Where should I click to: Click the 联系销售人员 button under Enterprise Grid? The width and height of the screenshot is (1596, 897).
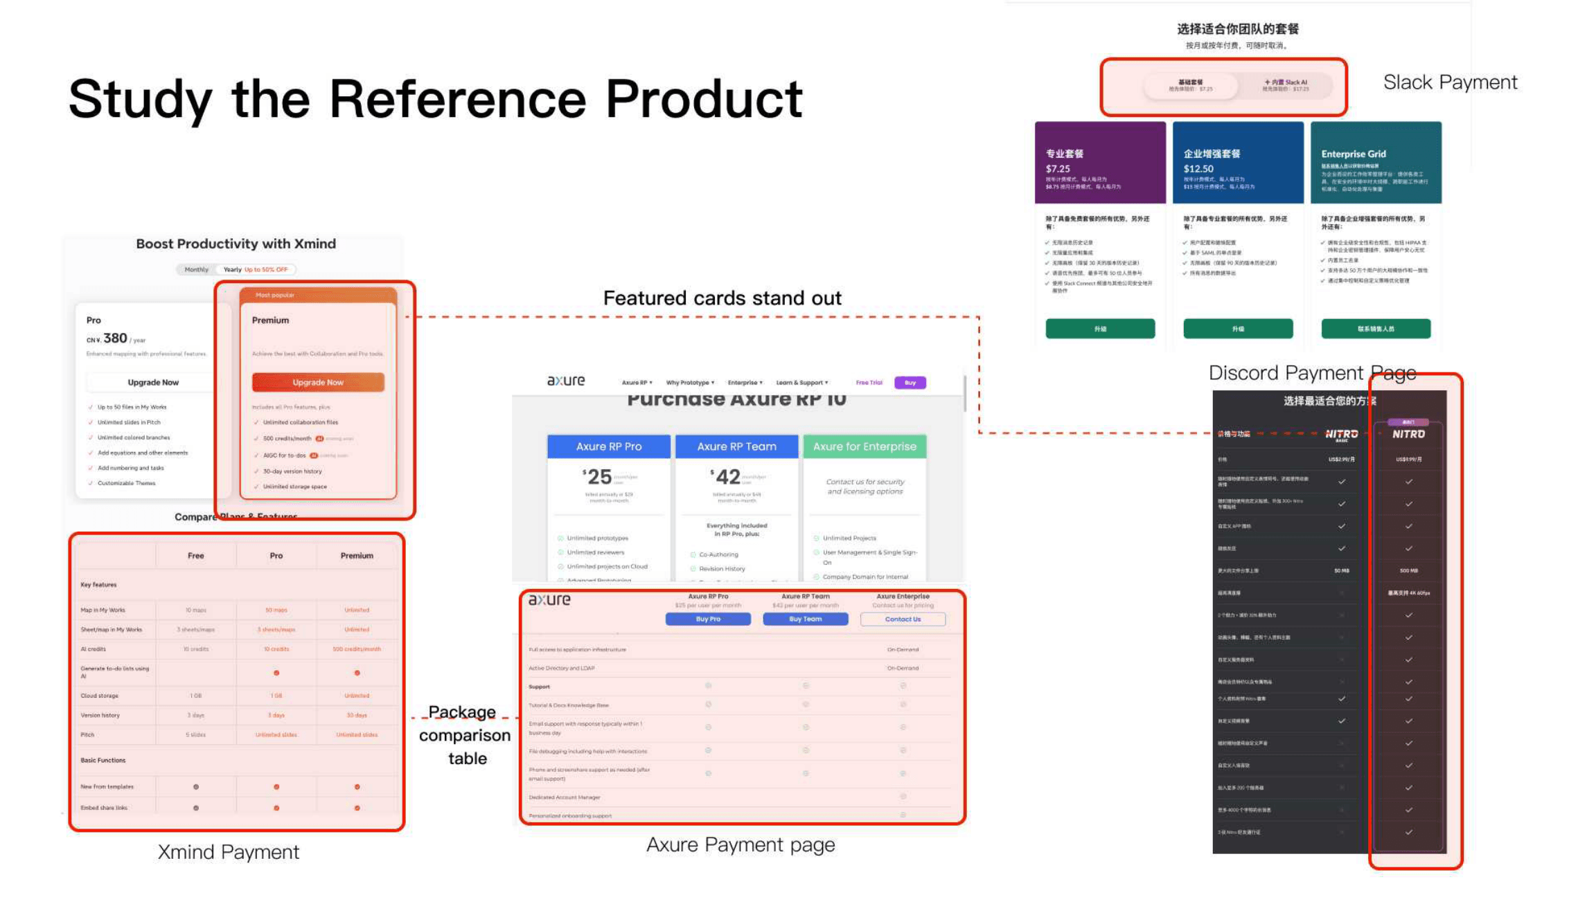[1376, 329]
